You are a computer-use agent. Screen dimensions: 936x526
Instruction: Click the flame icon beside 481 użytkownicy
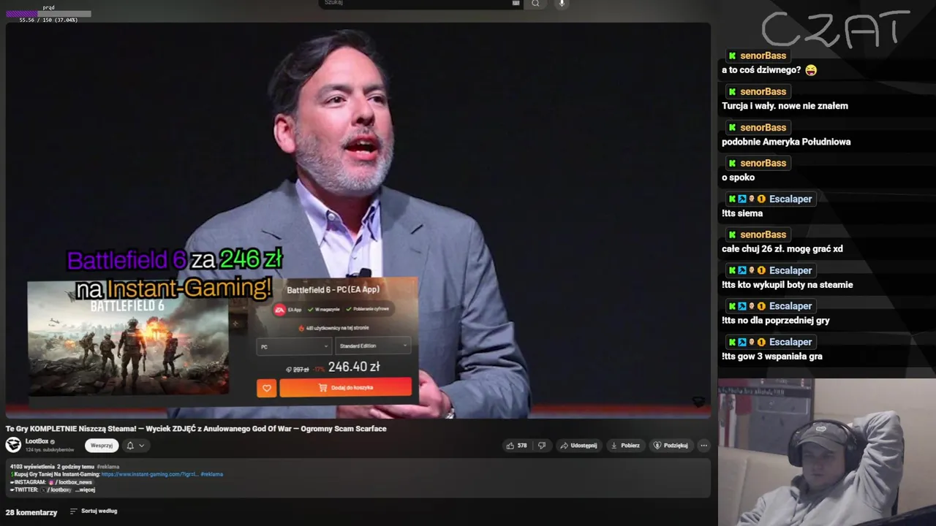[x=301, y=328]
